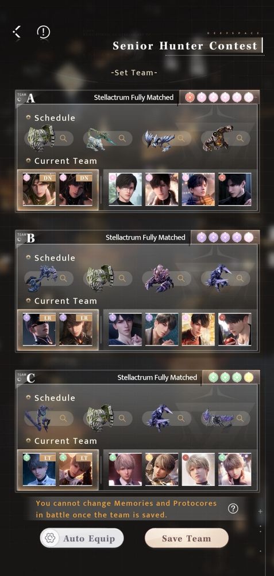Inspect Team B's third schedule enemy magnifier
Viewport: 274px width, 576px height.
coord(181,278)
